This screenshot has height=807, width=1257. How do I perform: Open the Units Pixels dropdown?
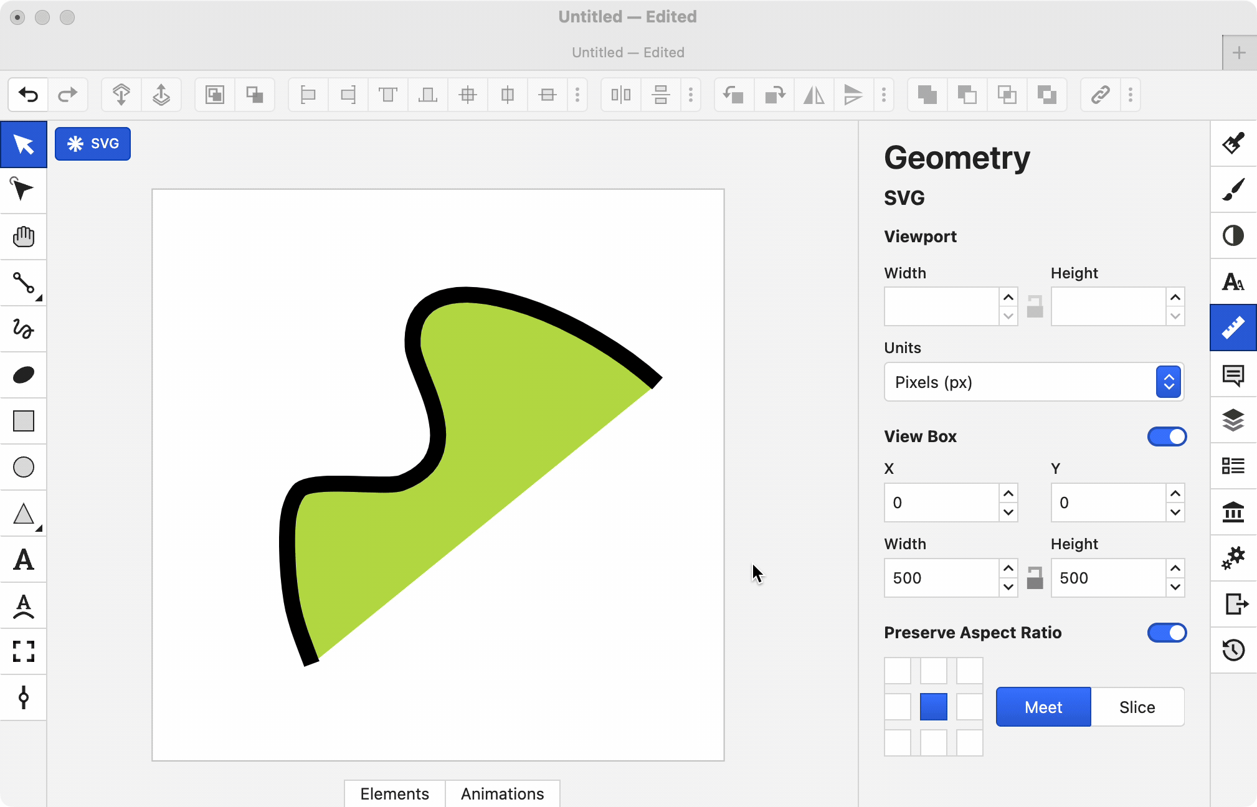tap(1033, 382)
